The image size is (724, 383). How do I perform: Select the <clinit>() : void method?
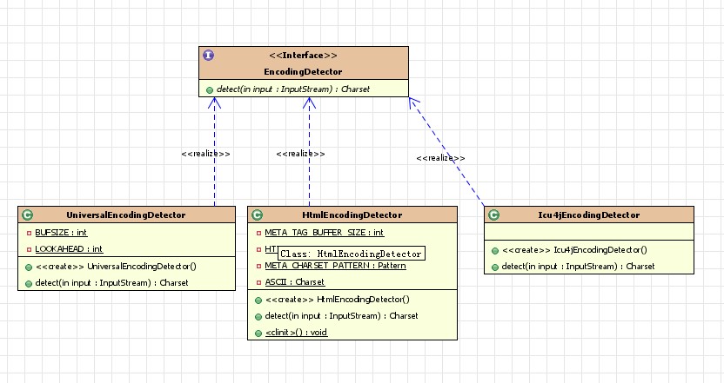coord(297,333)
